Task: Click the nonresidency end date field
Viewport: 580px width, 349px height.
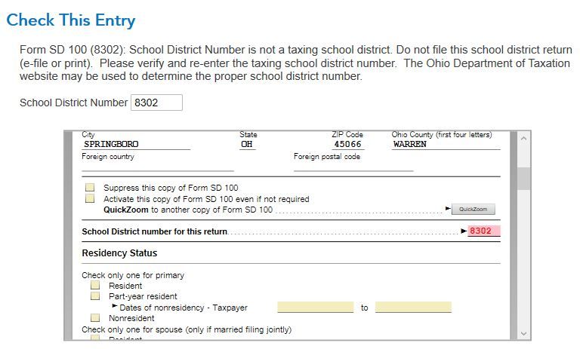Action: [x=413, y=307]
